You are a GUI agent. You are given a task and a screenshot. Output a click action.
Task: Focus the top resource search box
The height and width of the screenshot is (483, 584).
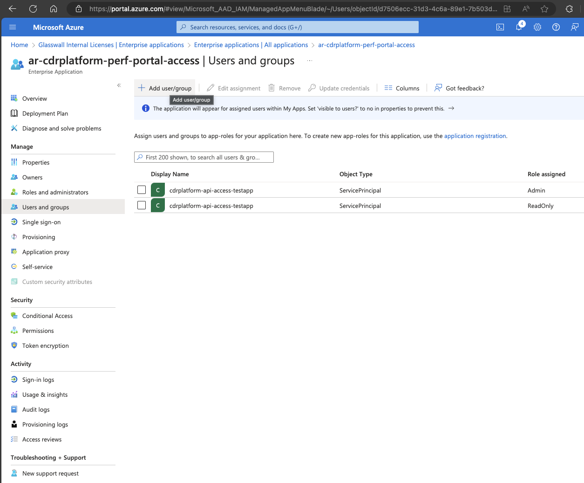298,27
